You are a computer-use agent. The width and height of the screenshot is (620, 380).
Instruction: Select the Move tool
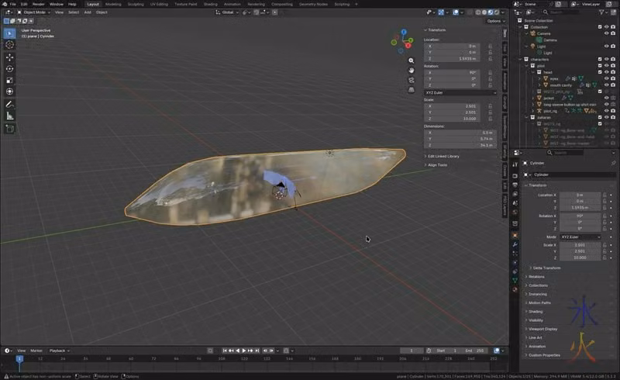pyautogui.click(x=9, y=57)
